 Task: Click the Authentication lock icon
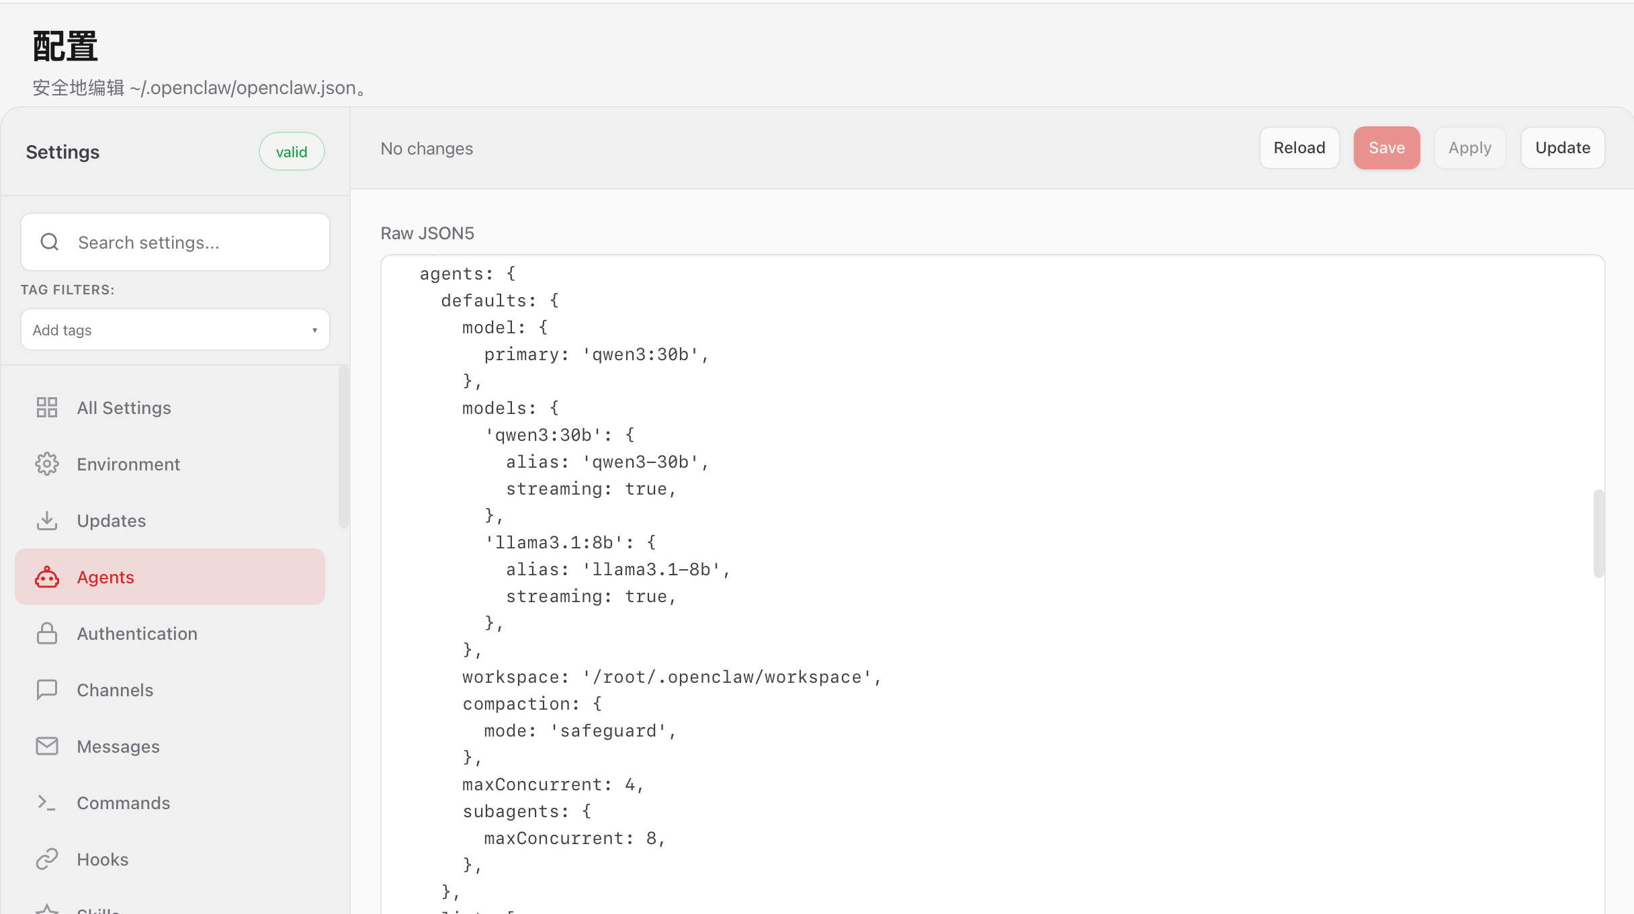pos(47,633)
